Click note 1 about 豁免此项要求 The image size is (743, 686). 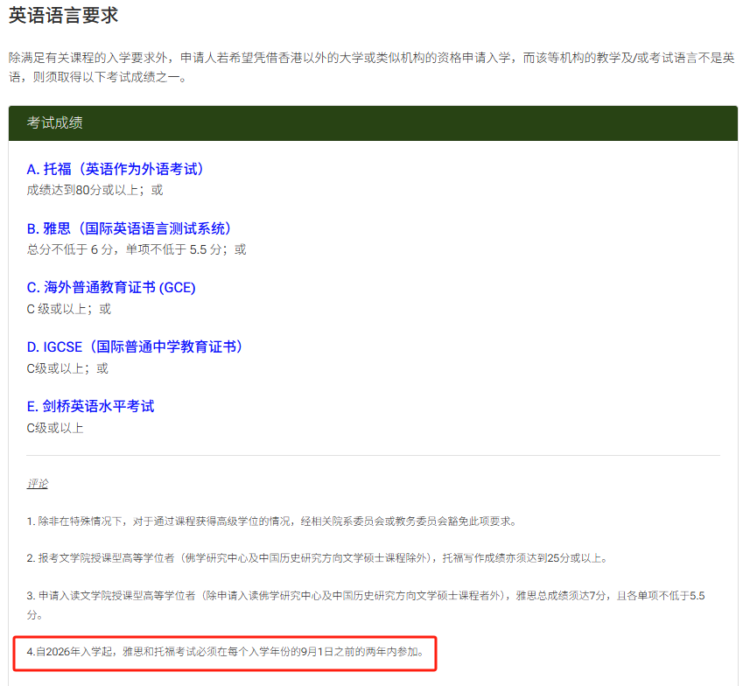271,521
